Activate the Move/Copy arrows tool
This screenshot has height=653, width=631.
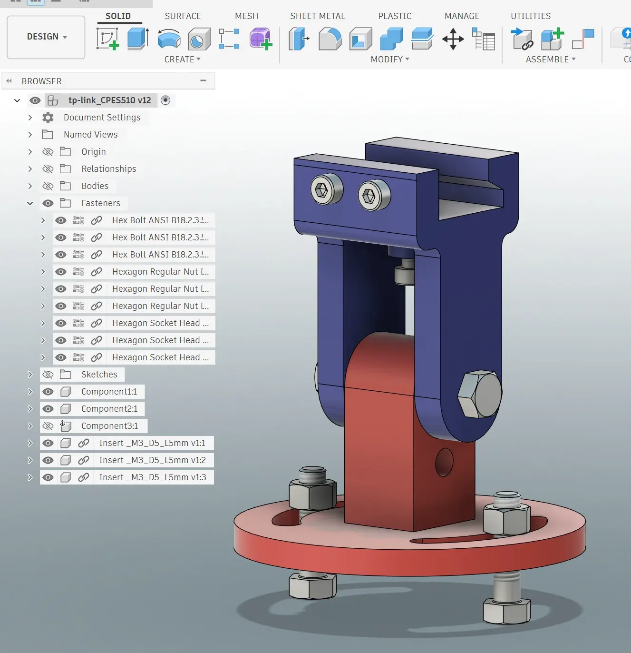[x=453, y=39]
